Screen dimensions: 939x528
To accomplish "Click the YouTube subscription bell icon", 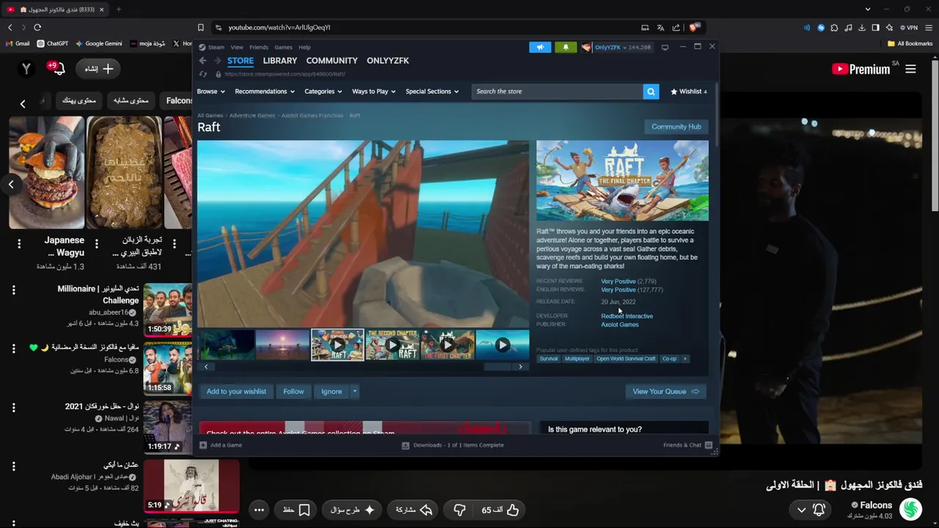I will pyautogui.click(x=819, y=509).
